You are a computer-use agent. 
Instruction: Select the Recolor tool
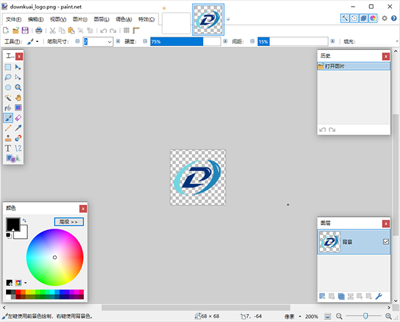pos(18,138)
